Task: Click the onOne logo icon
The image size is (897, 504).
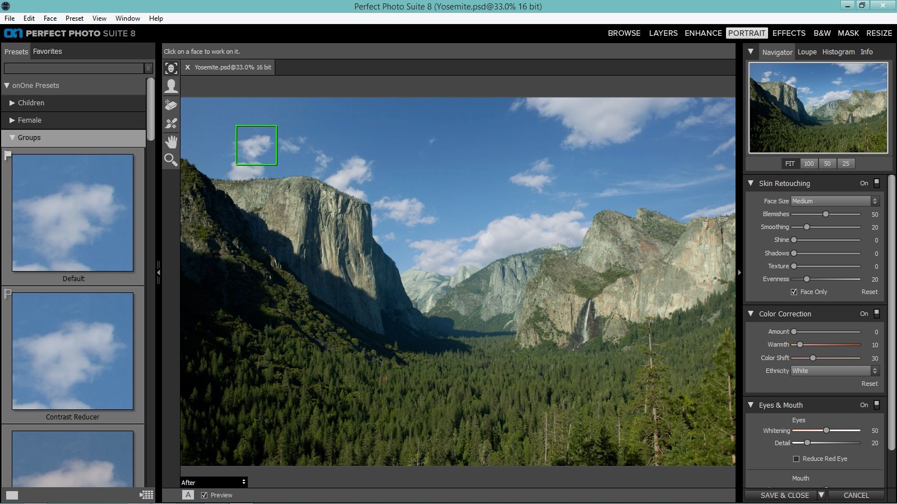Action: 12,34
